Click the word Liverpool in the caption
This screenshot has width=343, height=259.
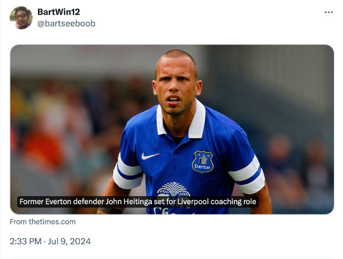193,202
